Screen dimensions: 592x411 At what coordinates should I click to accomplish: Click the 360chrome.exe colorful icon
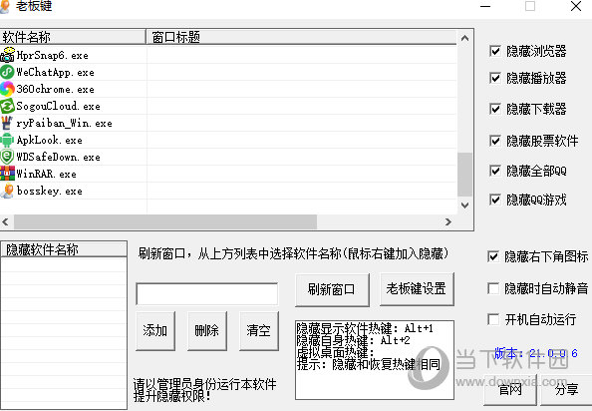click(x=7, y=89)
